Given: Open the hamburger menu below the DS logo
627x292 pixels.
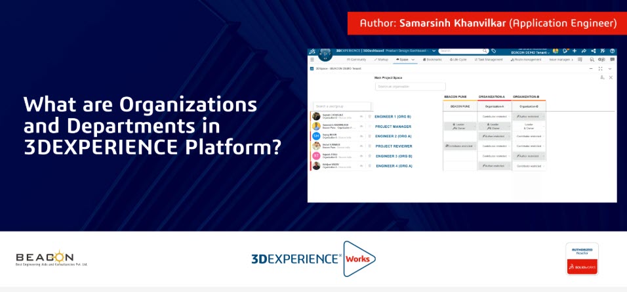Looking at the screenshot, I should tap(312, 60).
